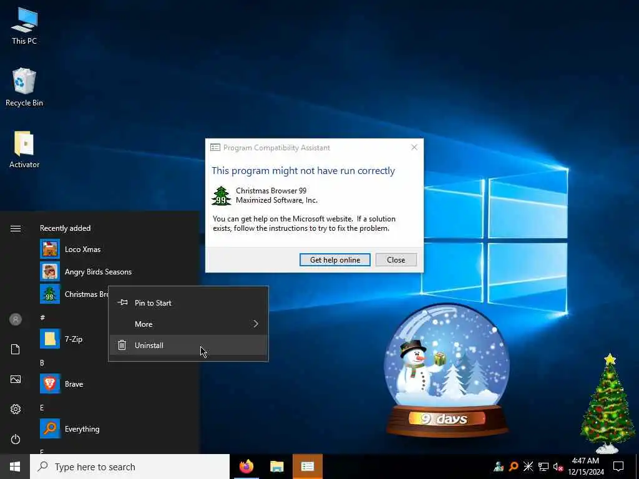Open the Activator folder on desktop

[24, 150]
